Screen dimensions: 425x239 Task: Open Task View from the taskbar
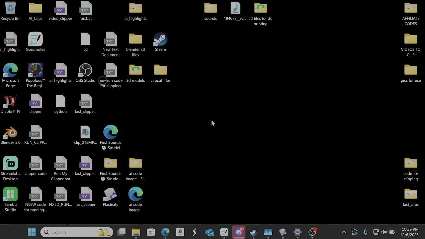coord(122,232)
